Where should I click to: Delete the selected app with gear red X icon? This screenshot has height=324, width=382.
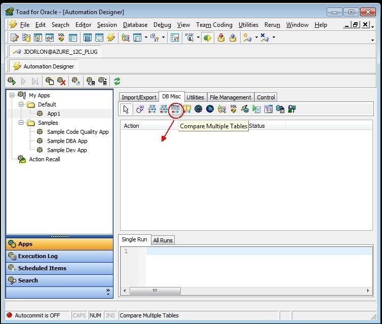coord(61,81)
